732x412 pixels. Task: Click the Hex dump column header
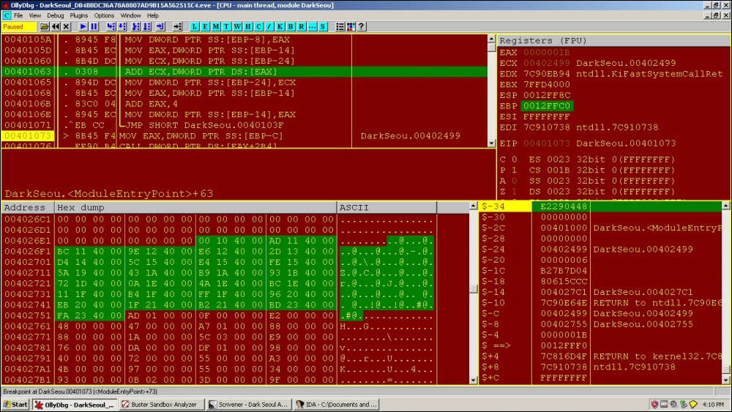[195, 208]
